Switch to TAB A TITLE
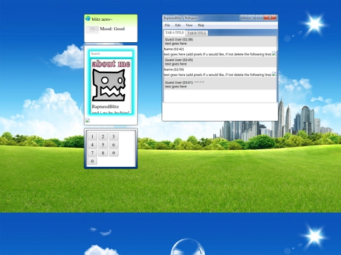Viewport: 341px width, 255px height. 174,33
